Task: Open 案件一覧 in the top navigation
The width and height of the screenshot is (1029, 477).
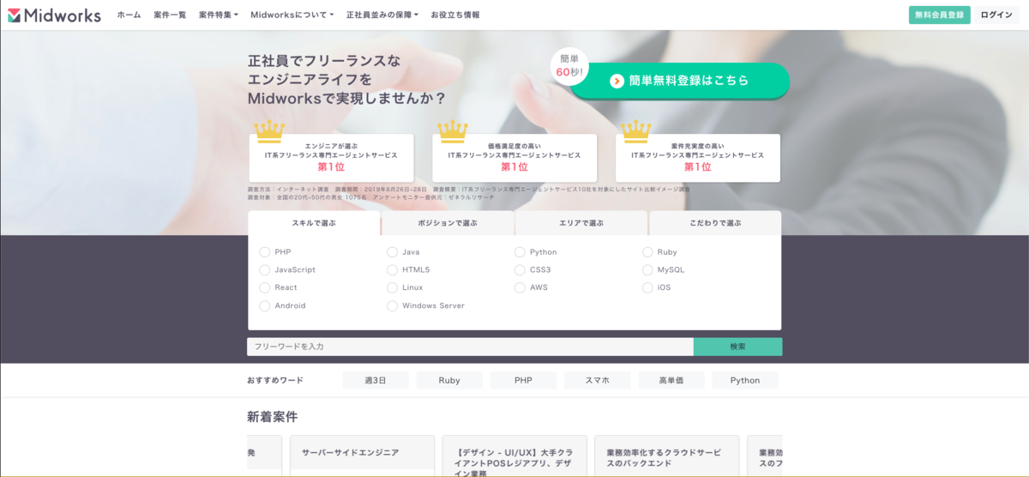Action: pos(170,15)
